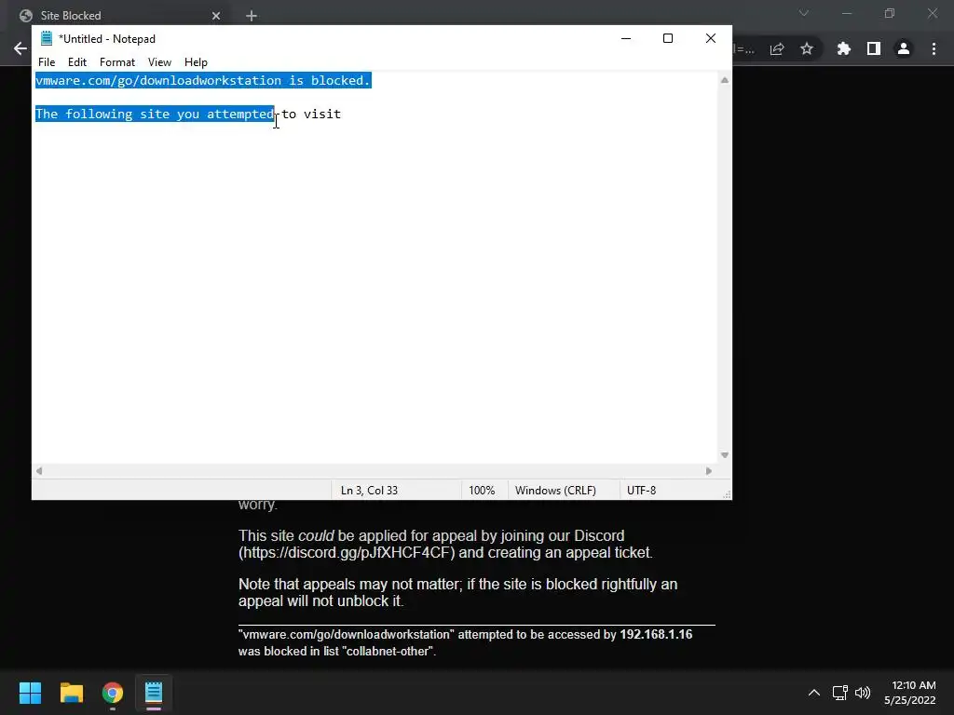This screenshot has height=715, width=954.
Task: Maximize the Notepad window
Action: (x=667, y=38)
